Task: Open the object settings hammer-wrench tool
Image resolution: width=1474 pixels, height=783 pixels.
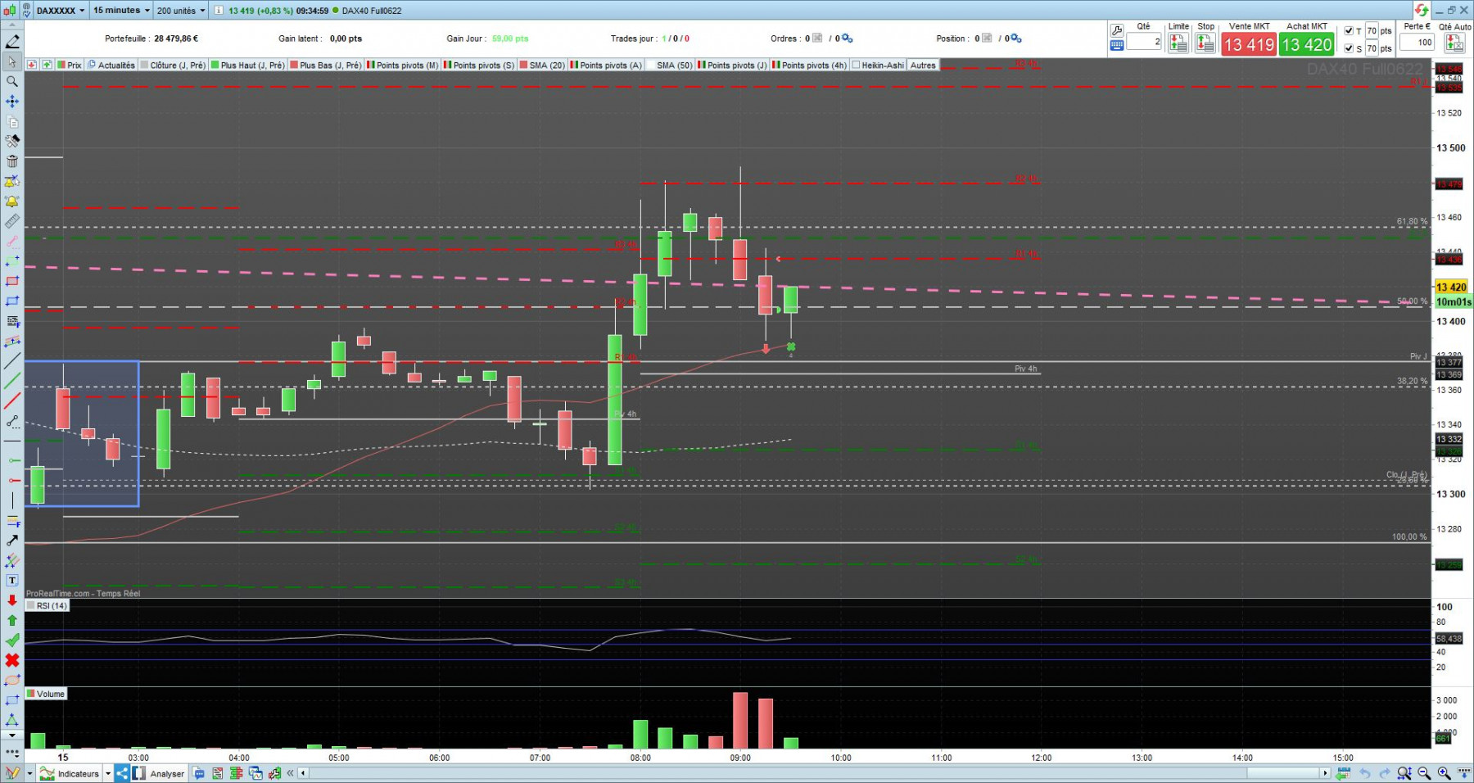Action: 12,142
